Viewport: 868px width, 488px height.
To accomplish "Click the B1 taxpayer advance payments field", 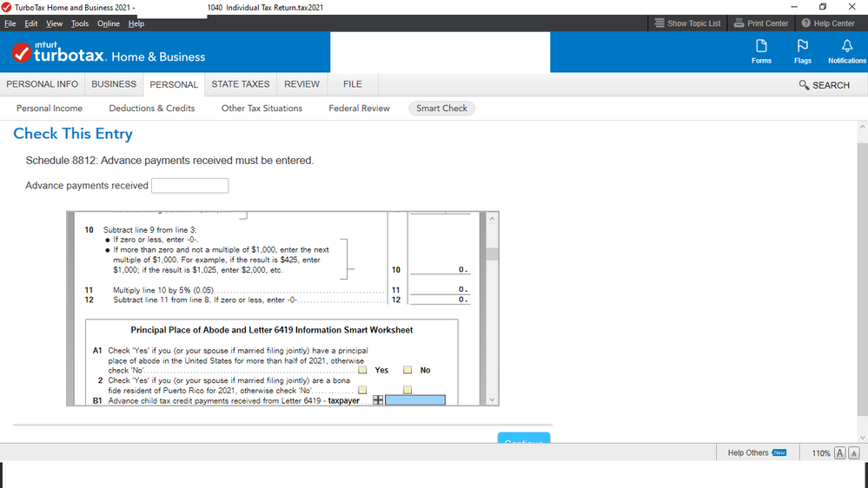I will point(415,400).
